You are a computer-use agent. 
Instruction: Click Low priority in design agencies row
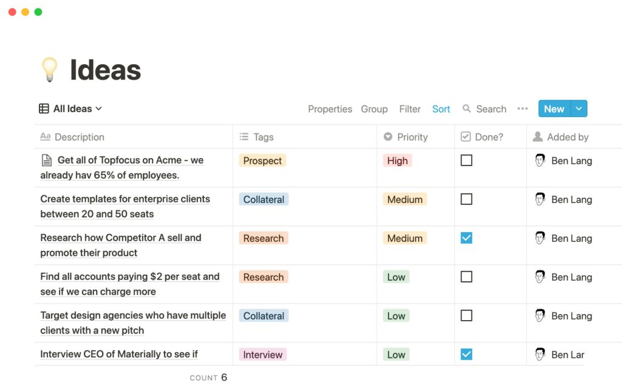click(396, 315)
